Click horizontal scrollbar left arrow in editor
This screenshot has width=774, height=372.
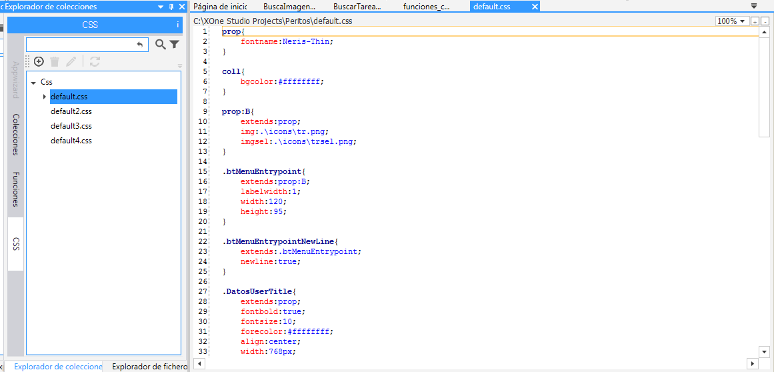[199, 363]
